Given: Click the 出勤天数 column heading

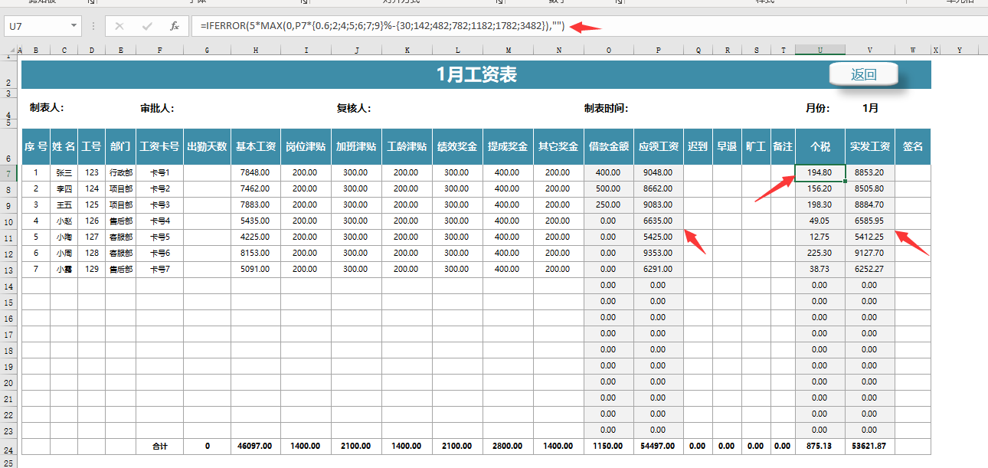Looking at the screenshot, I should tap(208, 146).
